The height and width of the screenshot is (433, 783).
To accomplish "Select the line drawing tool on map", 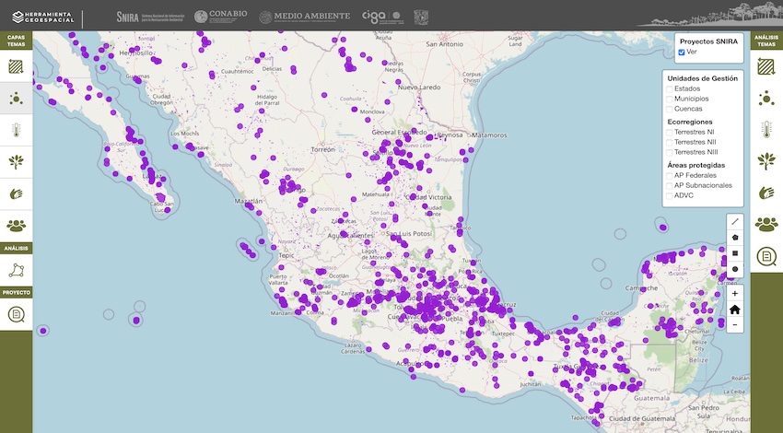I will tap(734, 221).
